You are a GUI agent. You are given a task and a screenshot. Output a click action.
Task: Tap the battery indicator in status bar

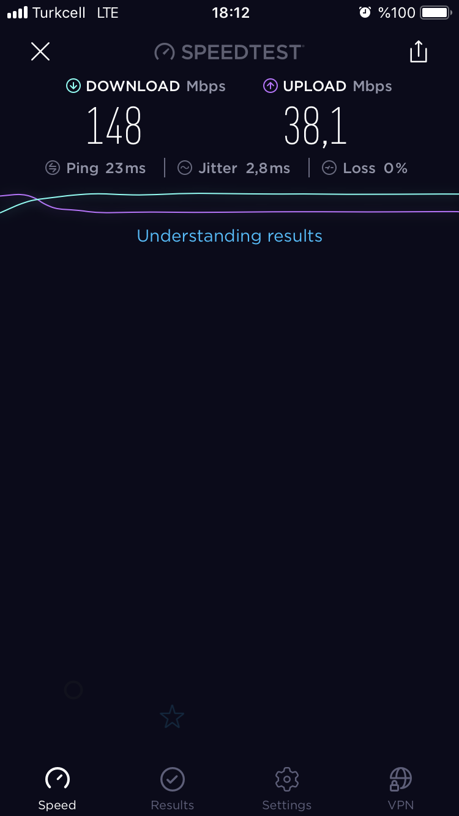(x=435, y=13)
